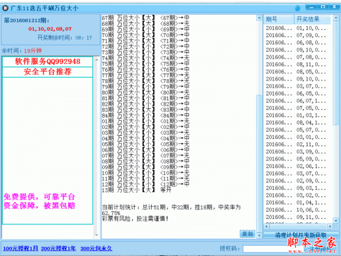Select results row showing 07, 08, 0...
The width and height of the screenshot is (341, 256).
pyautogui.click(x=298, y=57)
